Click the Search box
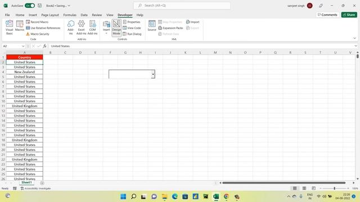The height and width of the screenshot is (202, 360). tap(182, 6)
